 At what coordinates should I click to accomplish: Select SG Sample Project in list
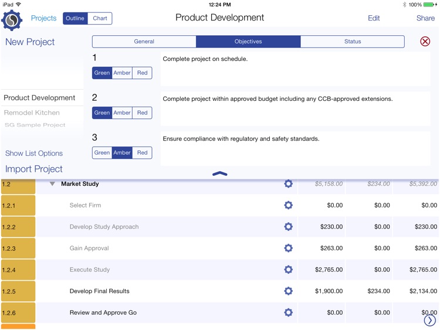(x=35, y=125)
